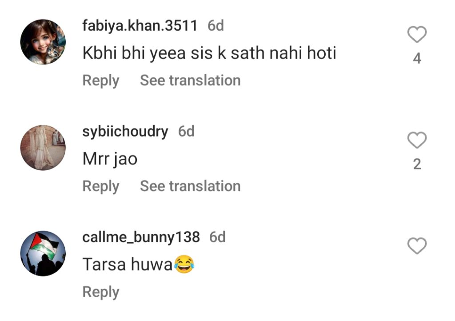Reply to fabiya.khan.3511's comment
The width and height of the screenshot is (455, 321).
[x=101, y=80]
